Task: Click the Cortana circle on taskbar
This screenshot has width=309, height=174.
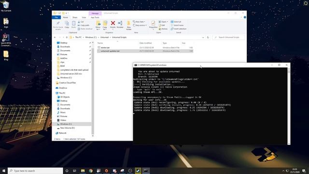Action: pos(67,171)
